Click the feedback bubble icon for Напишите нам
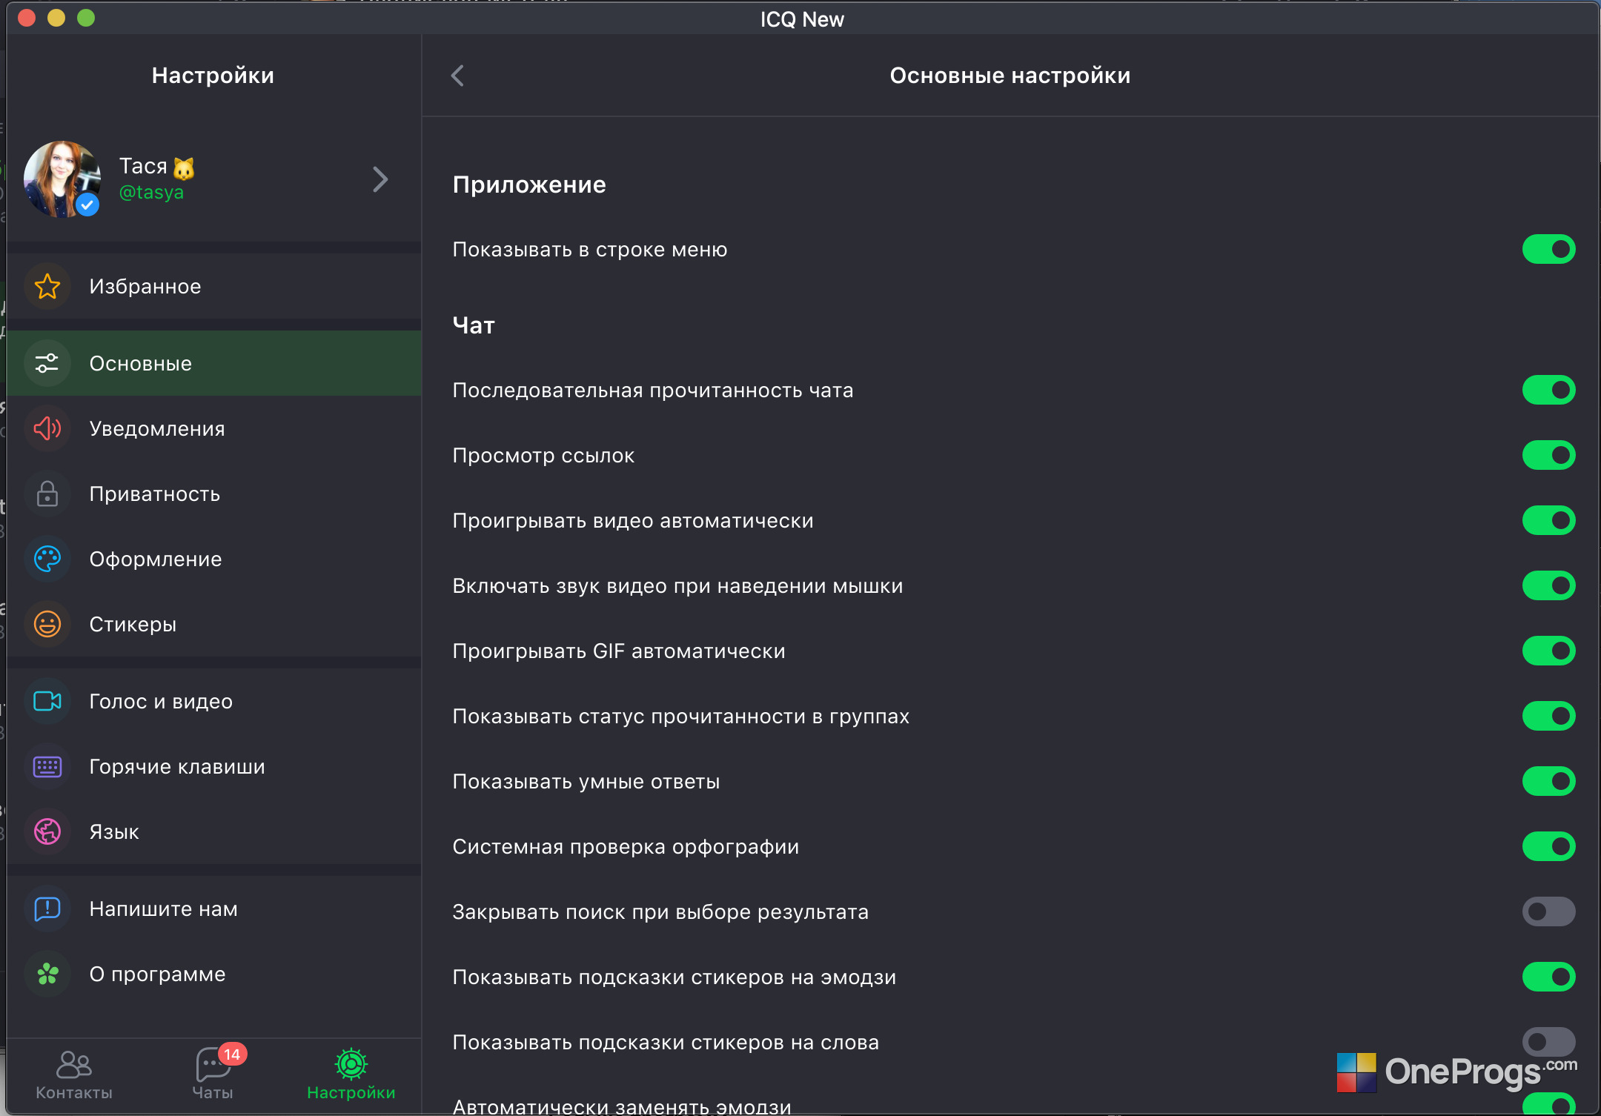The height and width of the screenshot is (1116, 1601). coord(47,909)
